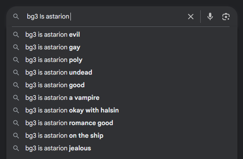Pick 'bg3 is astarion romance good' suggestion
The image size is (243, 159).
point(69,123)
